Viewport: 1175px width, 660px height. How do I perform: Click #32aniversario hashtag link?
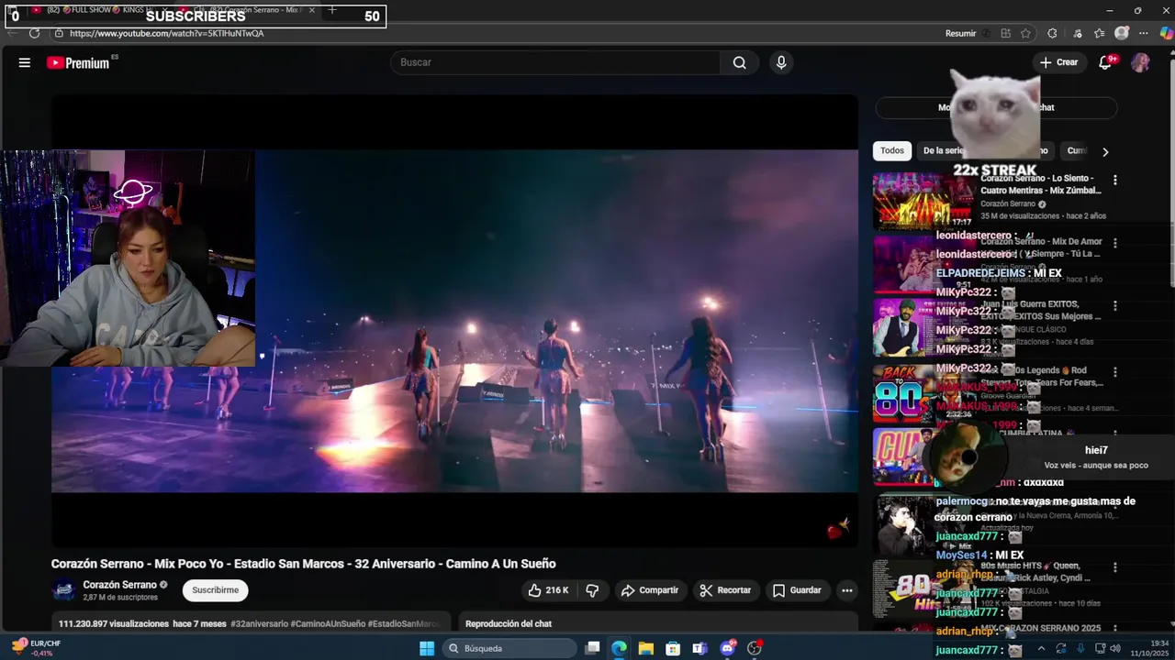tap(259, 623)
